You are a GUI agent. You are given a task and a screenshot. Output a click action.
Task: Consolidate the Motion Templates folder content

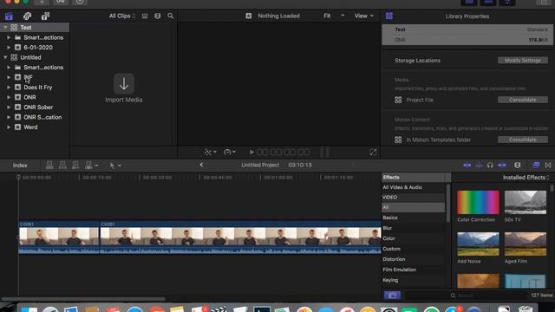(x=523, y=140)
